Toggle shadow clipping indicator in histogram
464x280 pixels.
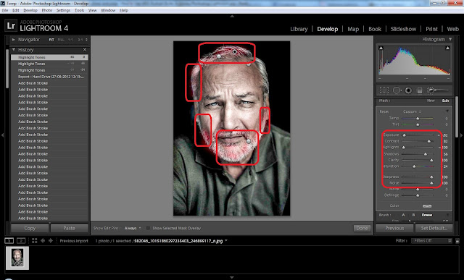coord(381,48)
